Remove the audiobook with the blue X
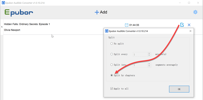 point(189,25)
